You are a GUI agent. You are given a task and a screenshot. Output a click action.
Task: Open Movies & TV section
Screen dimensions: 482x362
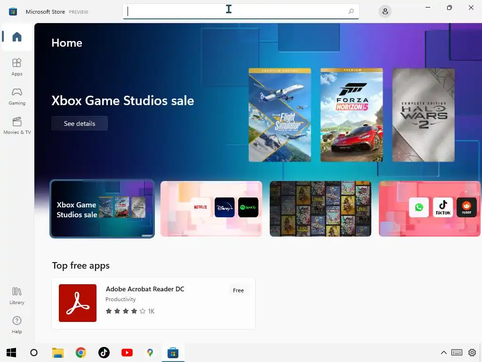point(17,125)
